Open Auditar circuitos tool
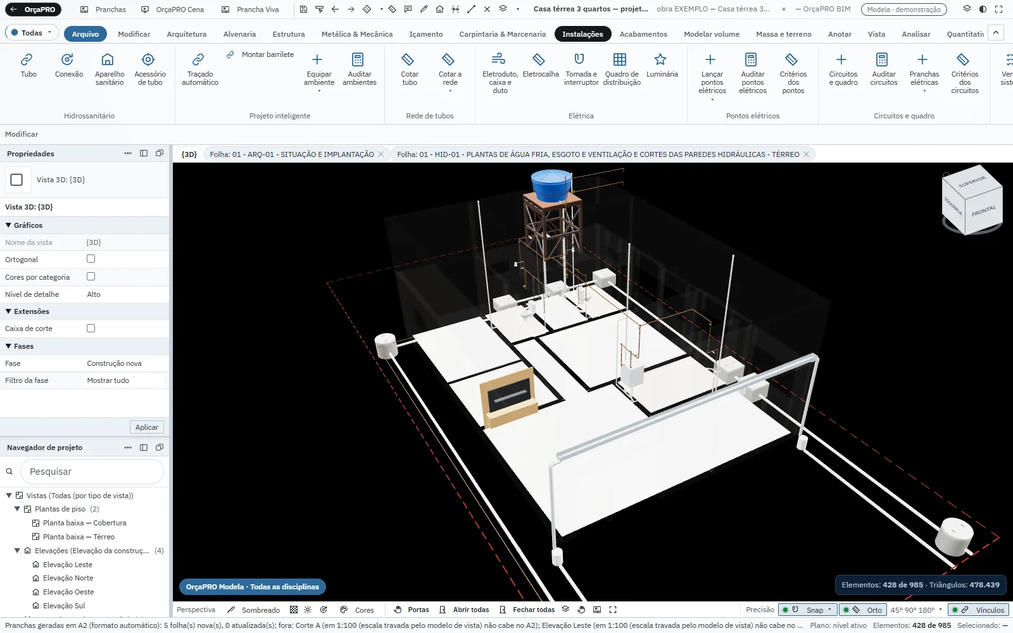This screenshot has width=1013, height=633. 883,70
